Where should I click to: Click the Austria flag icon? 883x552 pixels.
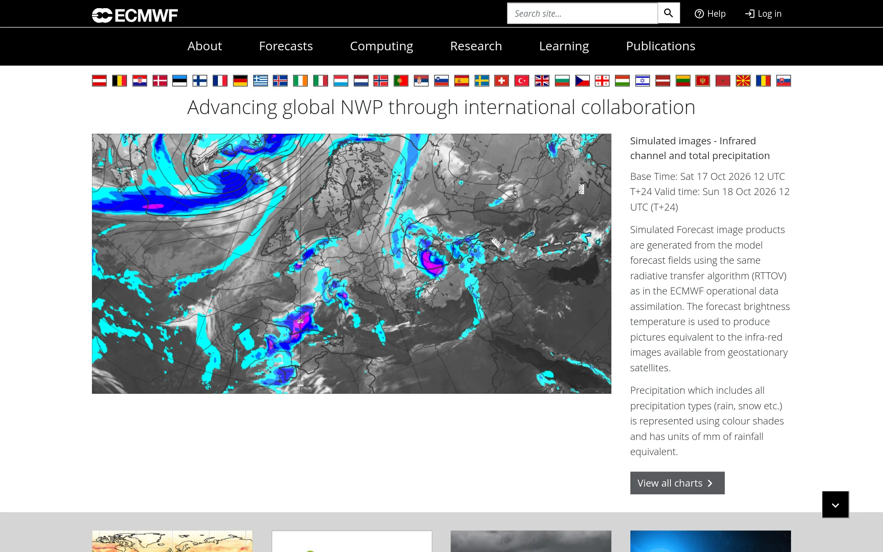(99, 81)
